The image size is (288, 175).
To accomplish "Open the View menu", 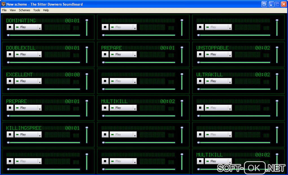I will pos(12,10).
